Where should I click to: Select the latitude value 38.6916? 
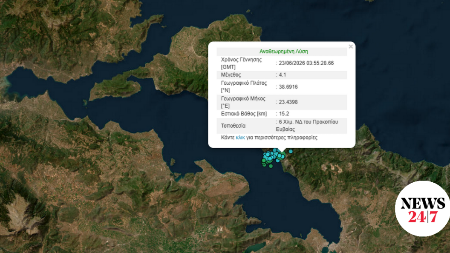click(288, 87)
